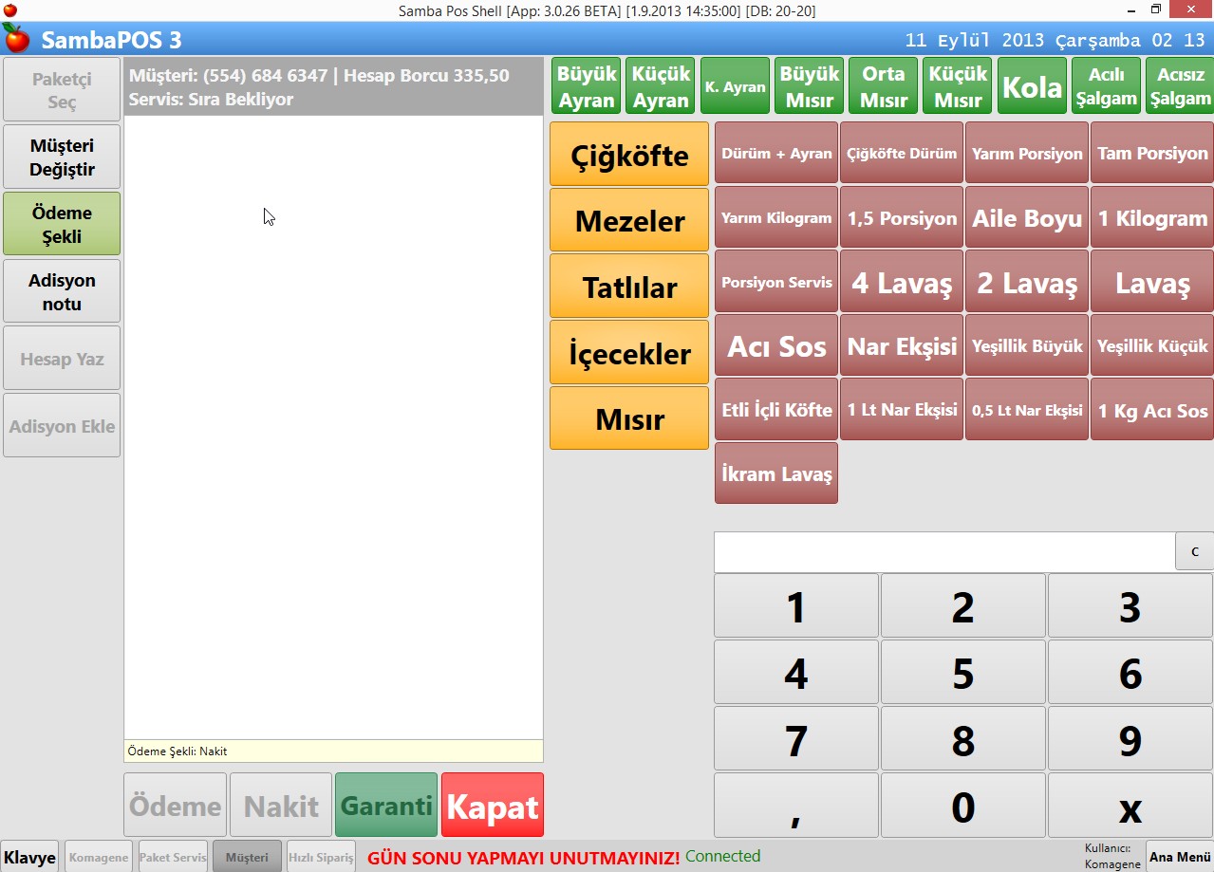Open the Ödeme Şekli payment method selector
Viewport: 1214px width, 872px height.
[62, 224]
